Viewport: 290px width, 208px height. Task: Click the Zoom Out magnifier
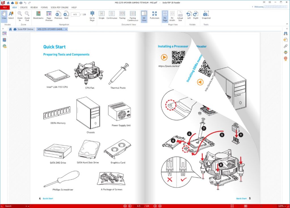tap(27, 16)
